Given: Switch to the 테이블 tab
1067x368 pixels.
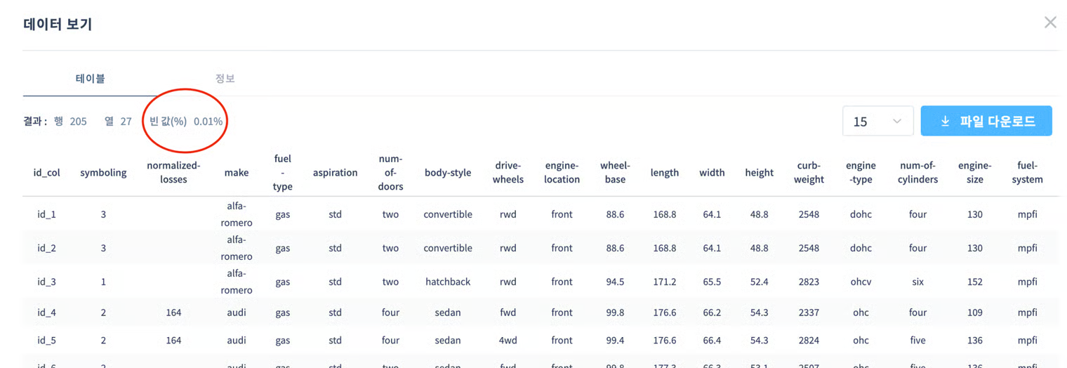Looking at the screenshot, I should pos(91,79).
